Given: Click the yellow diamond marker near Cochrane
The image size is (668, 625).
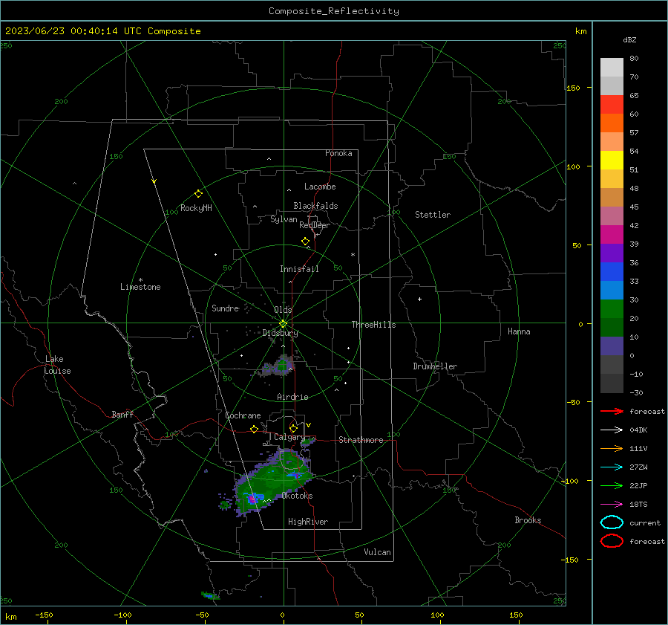Looking at the screenshot, I should pyautogui.click(x=255, y=429).
